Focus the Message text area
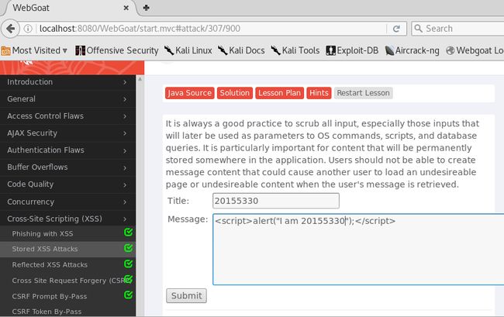Image resolution: width=504 pixels, height=317 pixels. pyautogui.click(x=358, y=250)
